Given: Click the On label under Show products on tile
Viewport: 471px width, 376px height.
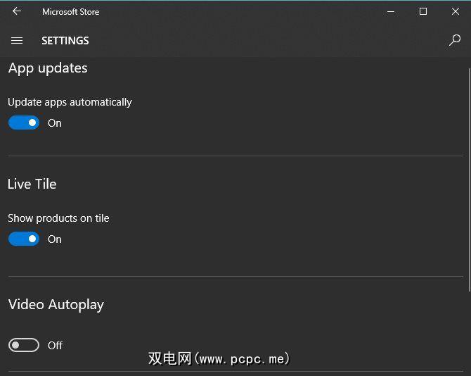Looking at the screenshot, I should (55, 239).
